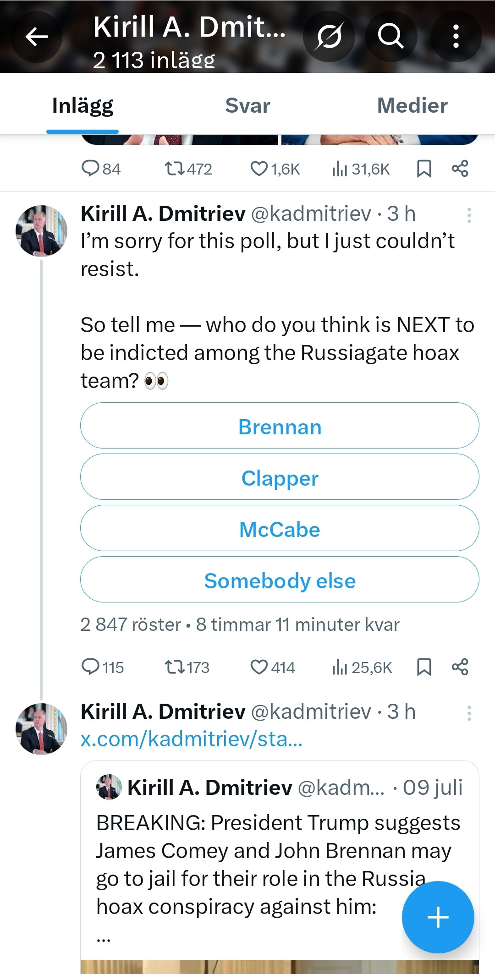Tap the search magnifier icon
The width and height of the screenshot is (495, 974).
[390, 37]
